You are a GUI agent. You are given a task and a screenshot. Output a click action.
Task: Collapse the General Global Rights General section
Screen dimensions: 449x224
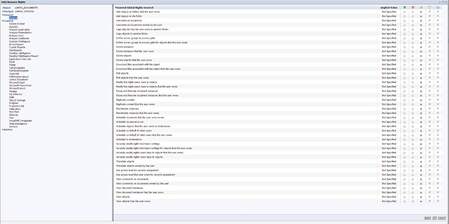tap(116, 7)
